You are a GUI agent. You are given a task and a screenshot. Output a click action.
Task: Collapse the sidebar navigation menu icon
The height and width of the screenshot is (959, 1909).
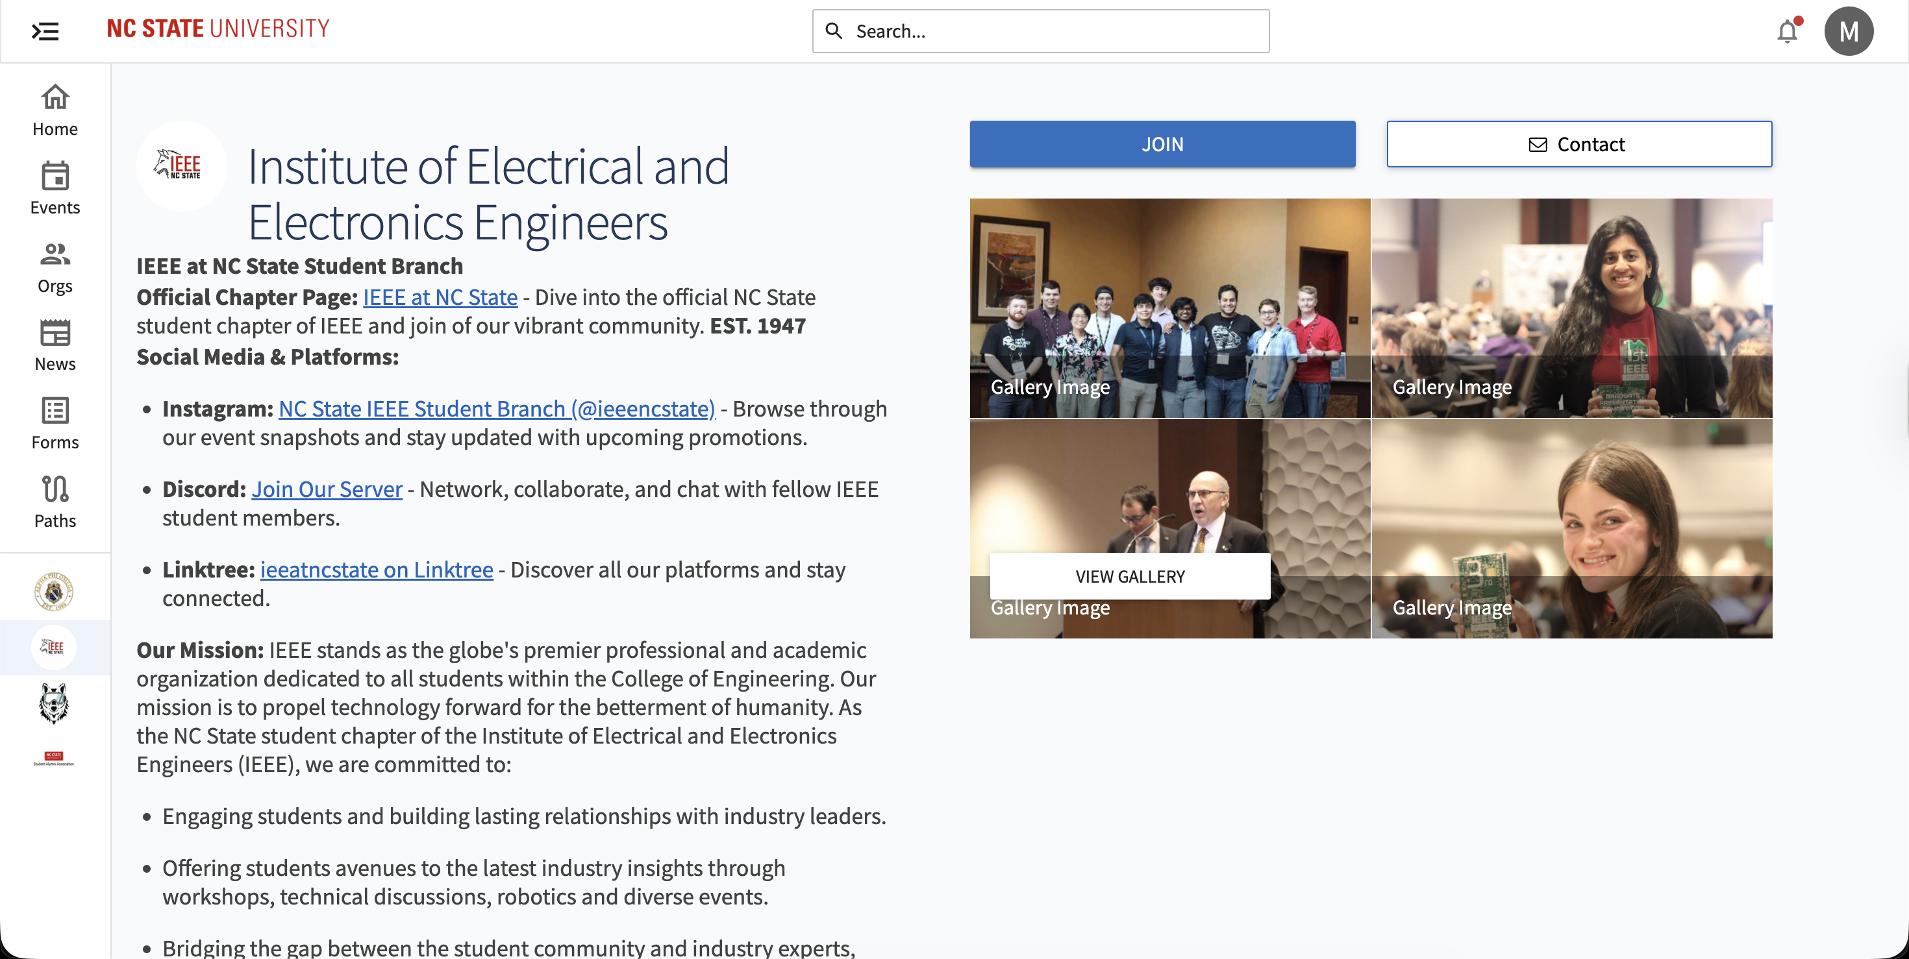point(44,31)
